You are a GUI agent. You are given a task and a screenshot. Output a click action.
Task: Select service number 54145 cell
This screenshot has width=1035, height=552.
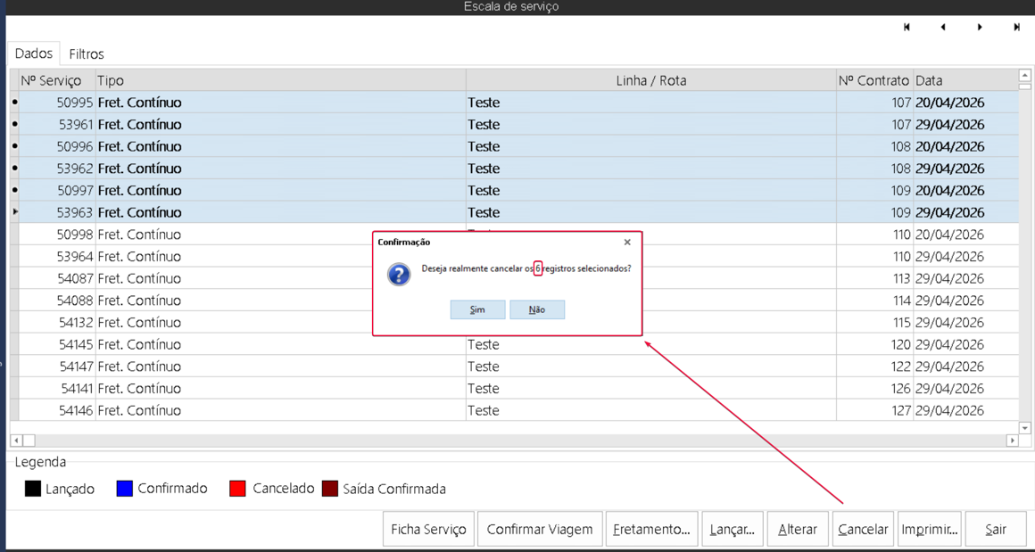(57, 344)
